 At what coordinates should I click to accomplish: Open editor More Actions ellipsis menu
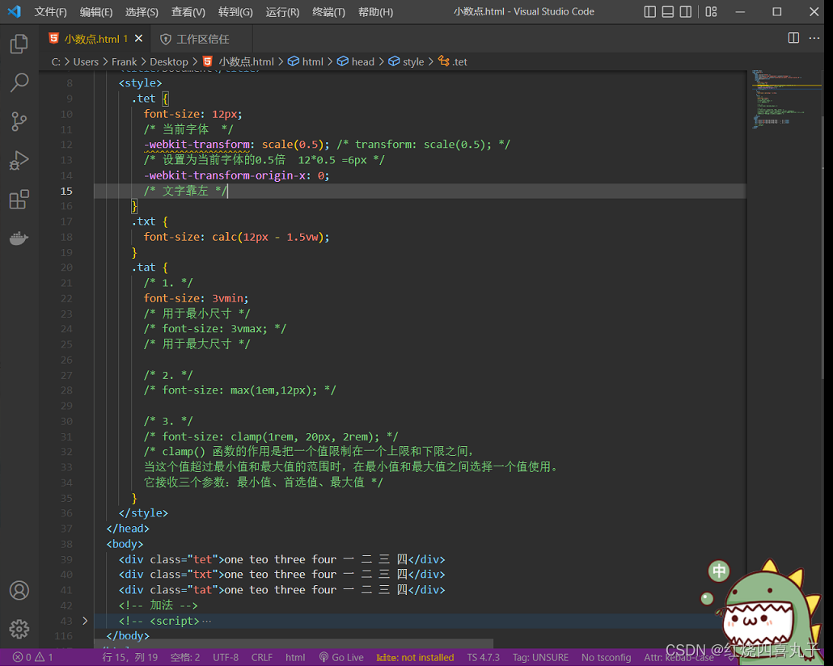pos(814,38)
